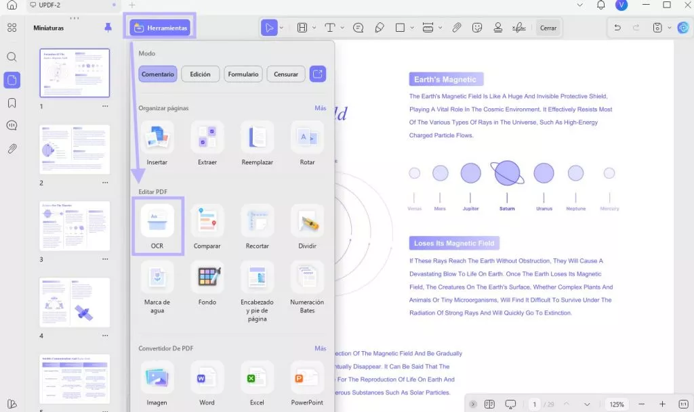Switch to Edición mode

tap(200, 74)
